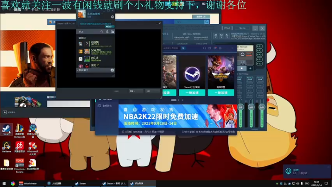The height and width of the screenshot is (187, 332).
Task: Open the UU accelerator settings icon
Action: click(220, 48)
